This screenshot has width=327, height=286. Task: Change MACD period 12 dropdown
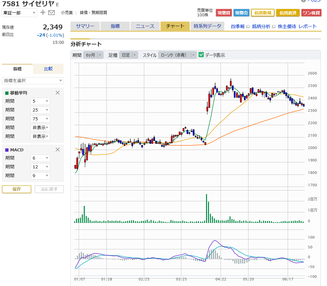tap(40, 167)
